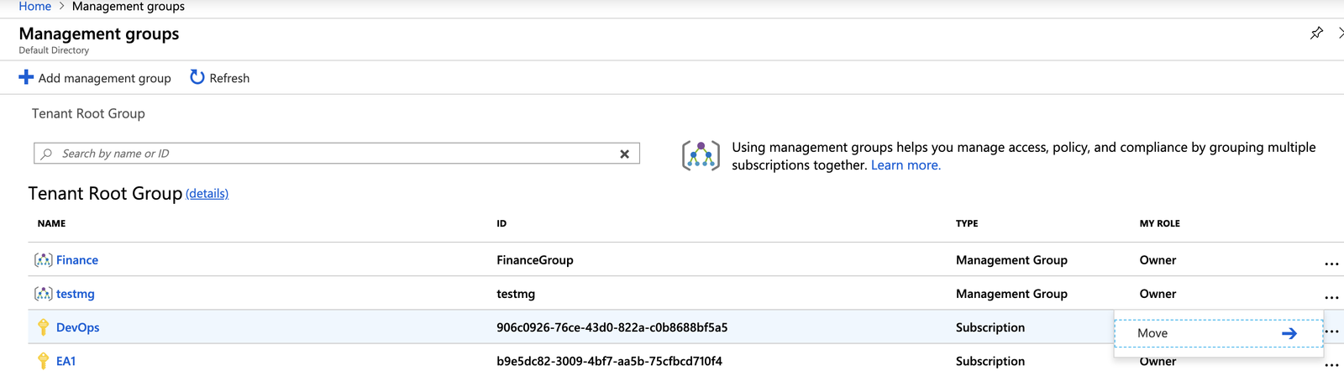Image resolution: width=1344 pixels, height=371 pixels.
Task: Click the management groups info graphic icon
Action: (701, 156)
